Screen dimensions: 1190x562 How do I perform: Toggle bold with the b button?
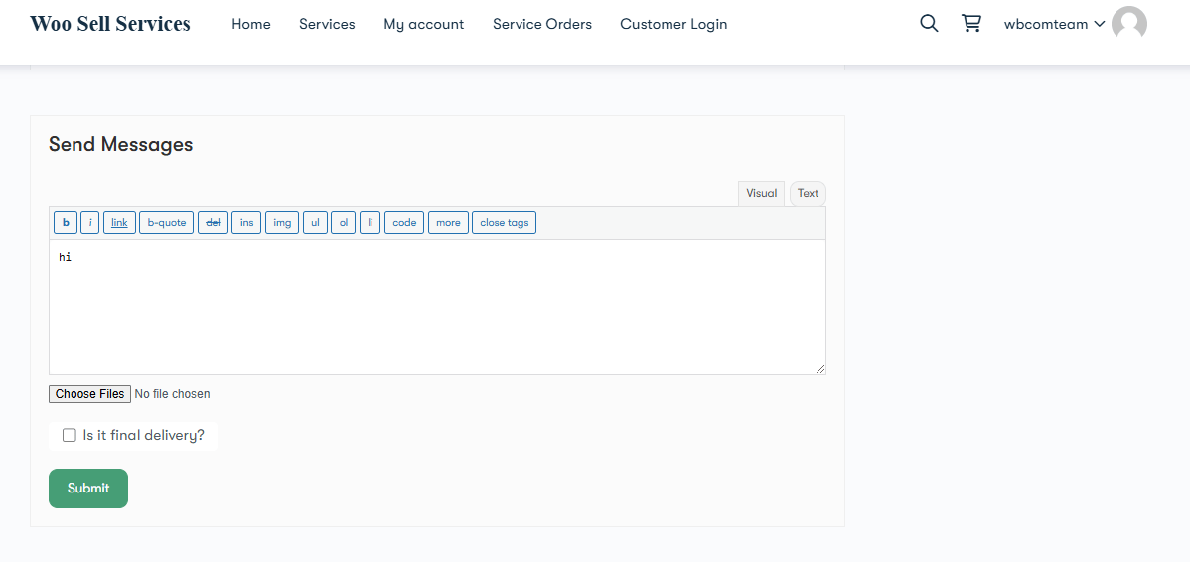point(66,223)
